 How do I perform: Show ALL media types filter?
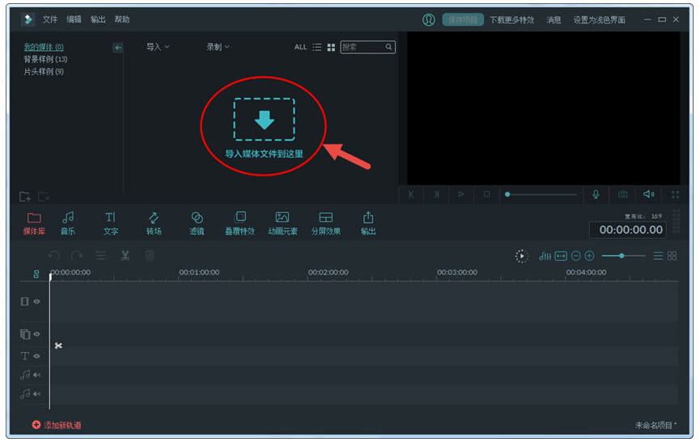(300, 47)
